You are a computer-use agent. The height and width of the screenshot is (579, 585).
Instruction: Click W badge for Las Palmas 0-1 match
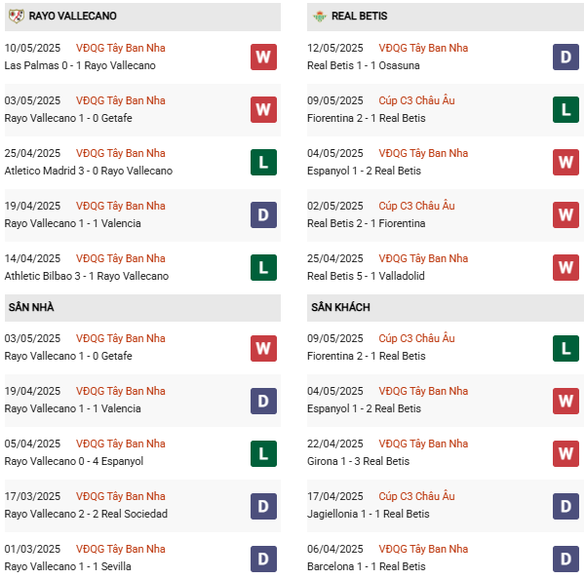click(x=263, y=58)
